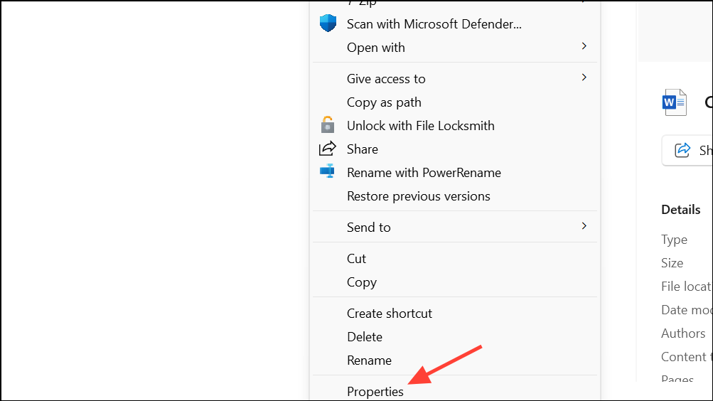This screenshot has height=401, width=713.
Task: Select Unlock with File Locksmith
Action: (x=420, y=126)
